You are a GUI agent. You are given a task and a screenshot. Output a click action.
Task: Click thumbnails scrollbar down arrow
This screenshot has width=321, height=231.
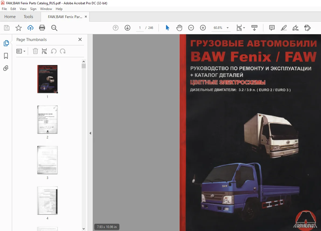tap(84, 229)
